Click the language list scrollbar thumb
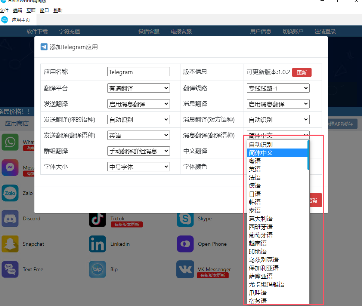Screen dimensions: 362x306 pos(308,155)
